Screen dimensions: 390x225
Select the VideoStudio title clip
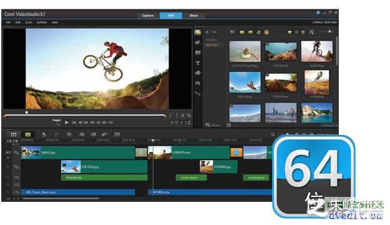click(104, 177)
